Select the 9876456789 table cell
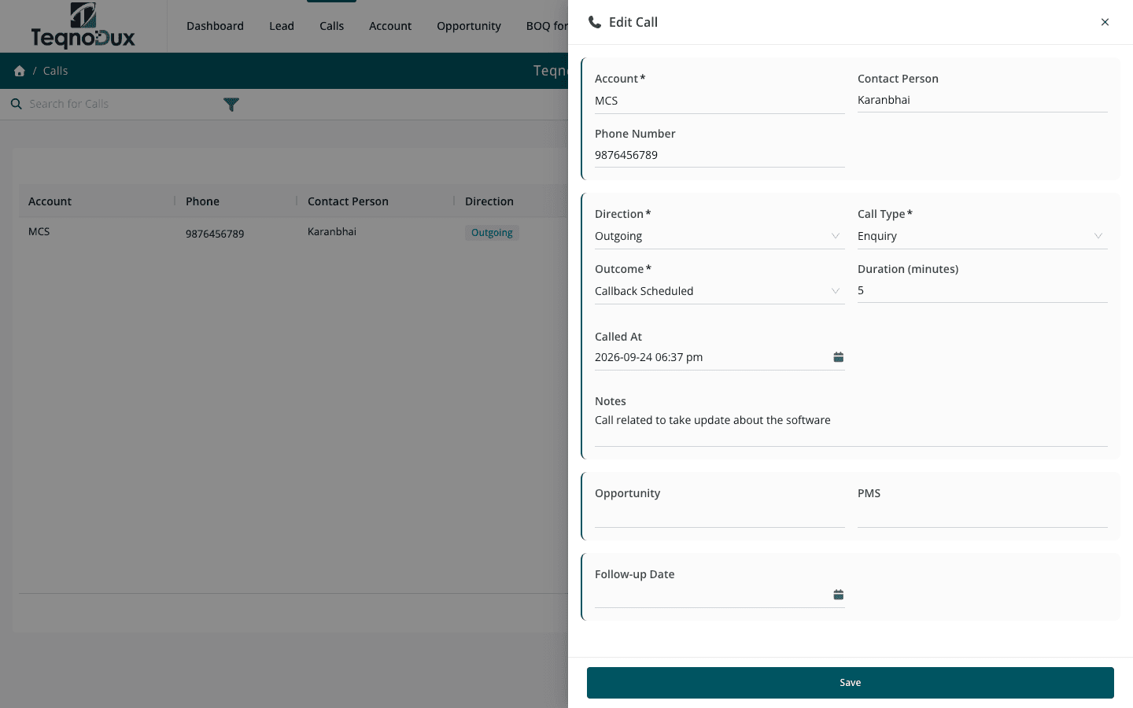The image size is (1133, 708). pos(215,234)
